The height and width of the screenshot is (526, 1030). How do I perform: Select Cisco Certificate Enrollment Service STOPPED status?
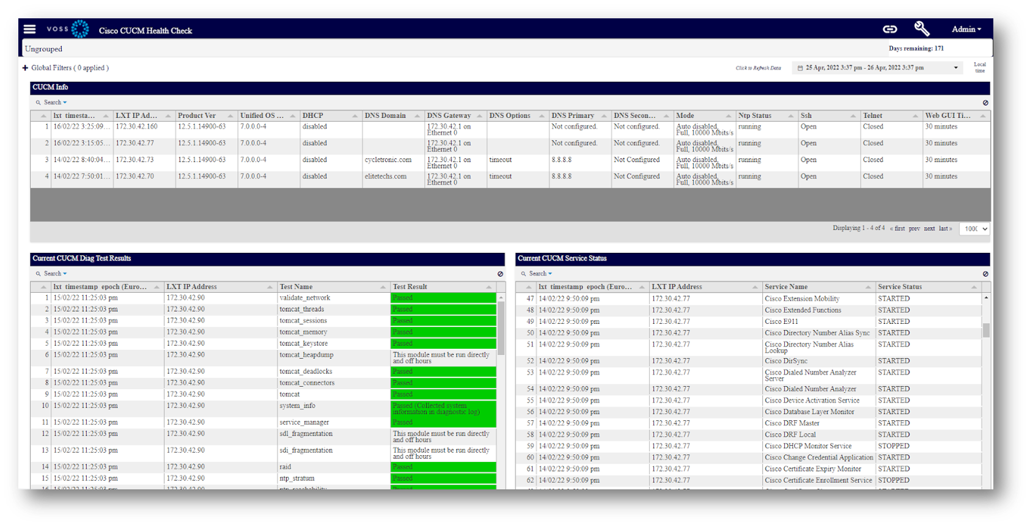pos(894,480)
